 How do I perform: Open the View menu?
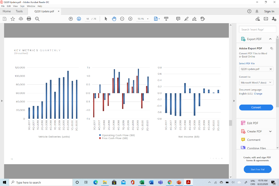pos(15,6)
